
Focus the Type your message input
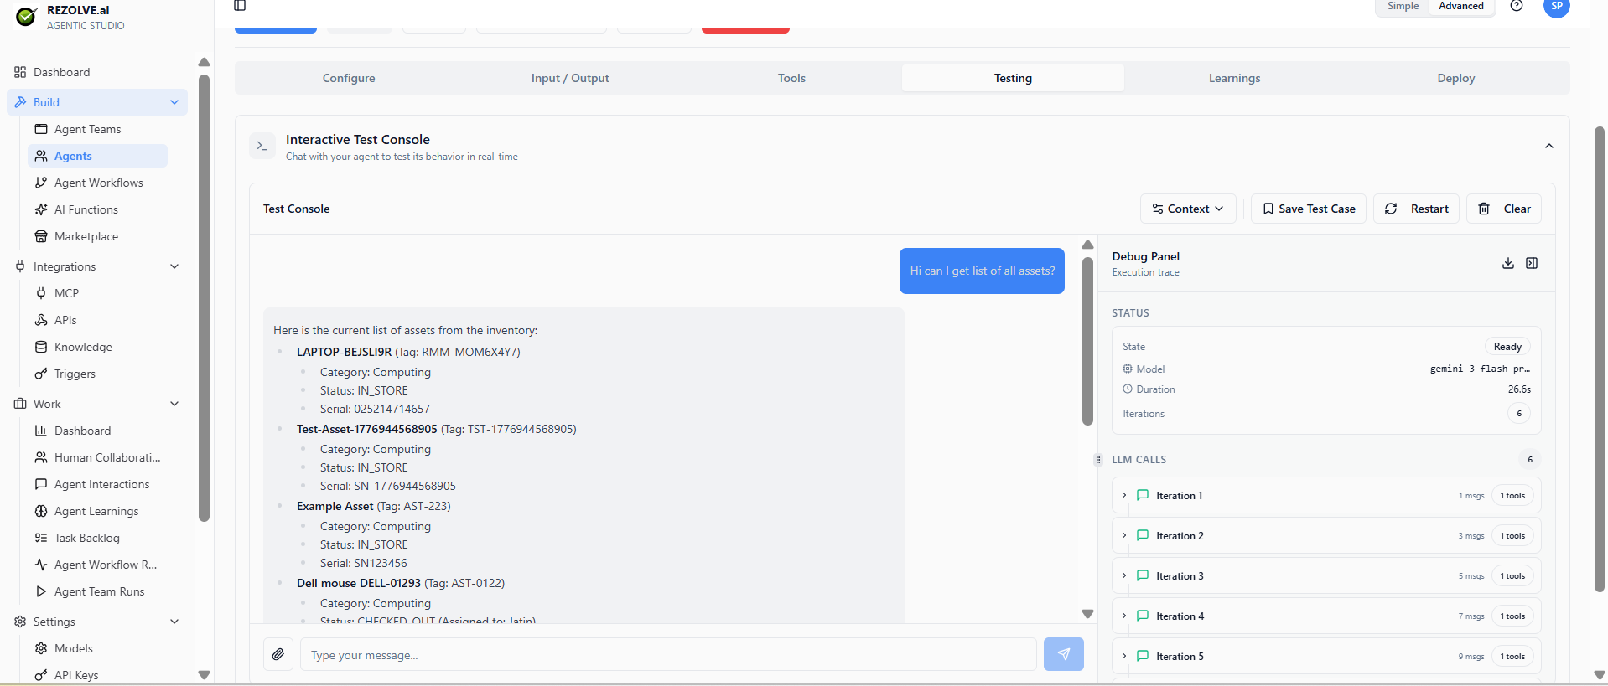click(668, 654)
